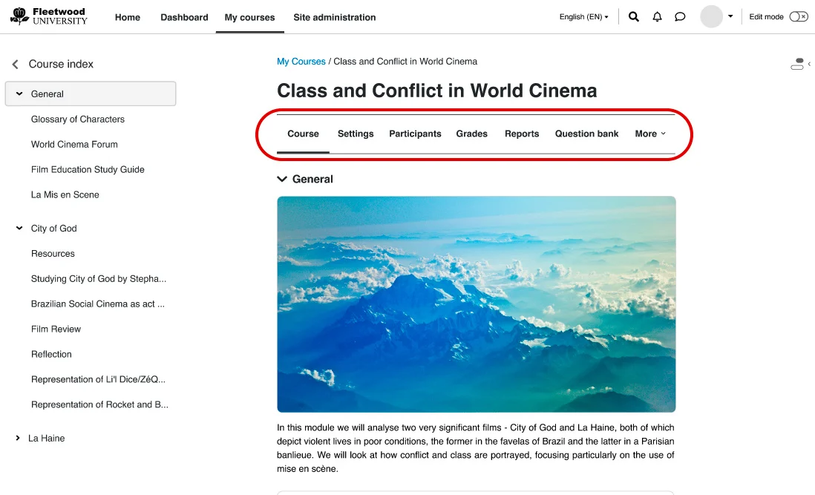Open the More tab dropdown
815x495 pixels.
[x=649, y=134]
